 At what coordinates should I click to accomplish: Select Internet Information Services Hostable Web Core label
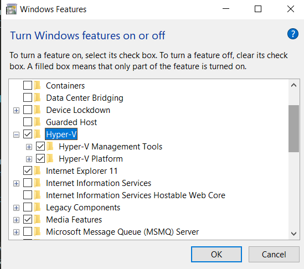point(136,195)
